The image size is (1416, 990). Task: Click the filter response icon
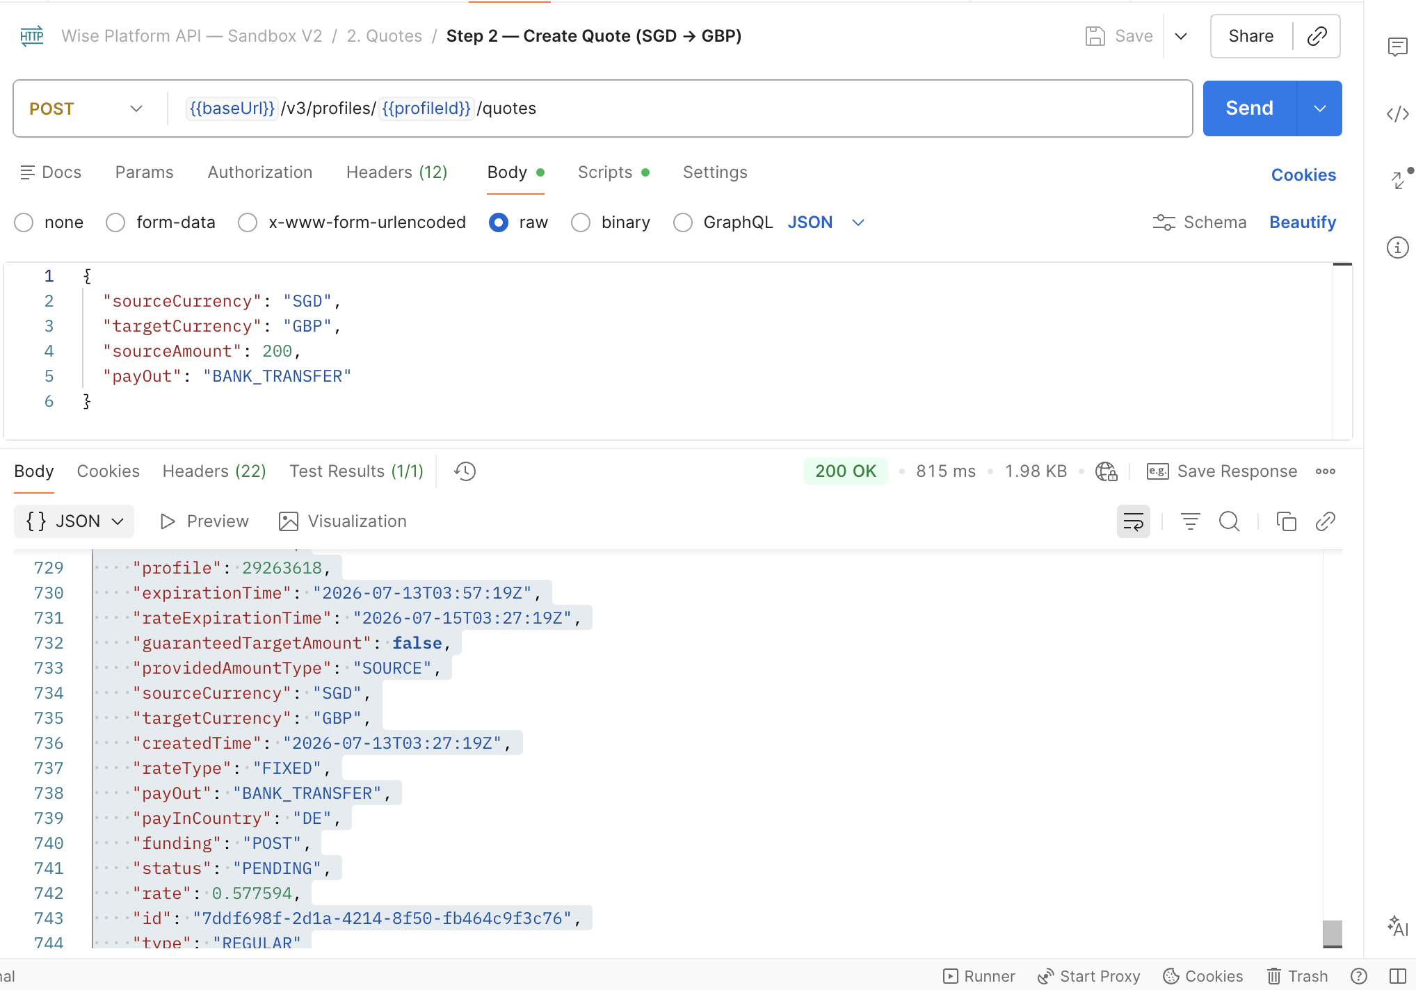pos(1191,521)
